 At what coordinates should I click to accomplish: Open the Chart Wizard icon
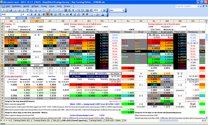tap(87, 10)
